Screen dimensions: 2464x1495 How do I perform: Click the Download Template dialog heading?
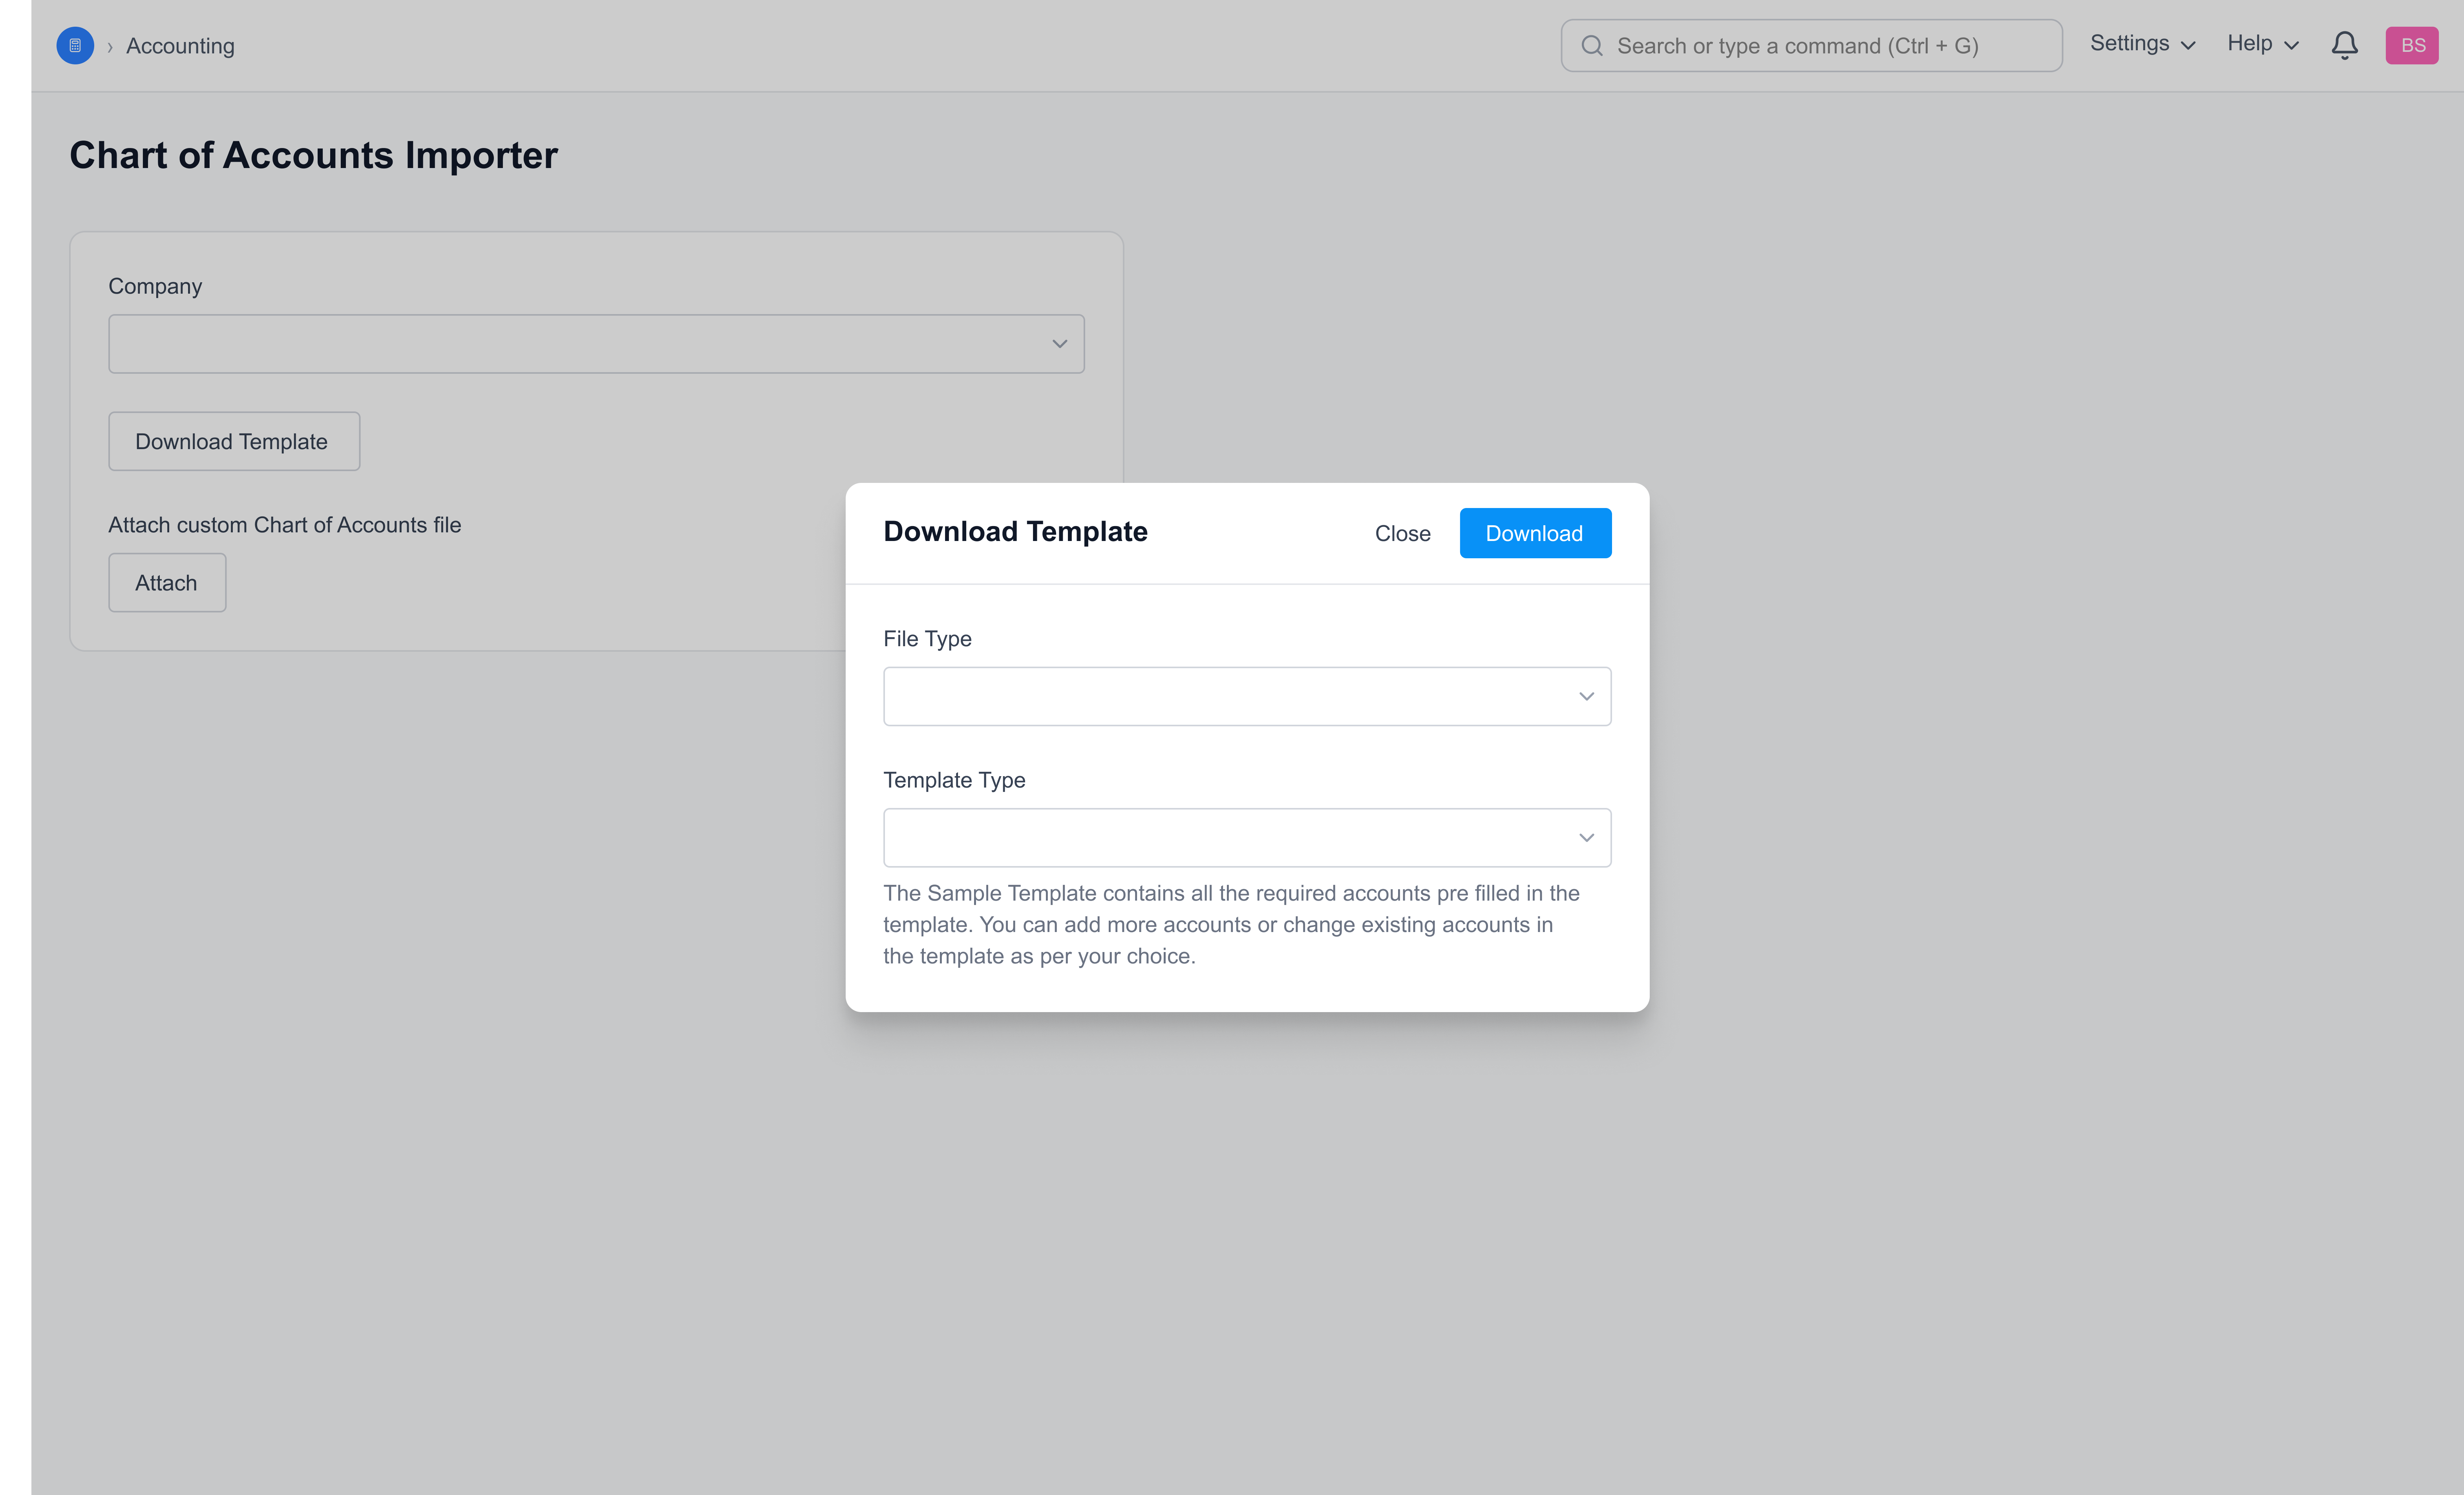[x=1015, y=532]
